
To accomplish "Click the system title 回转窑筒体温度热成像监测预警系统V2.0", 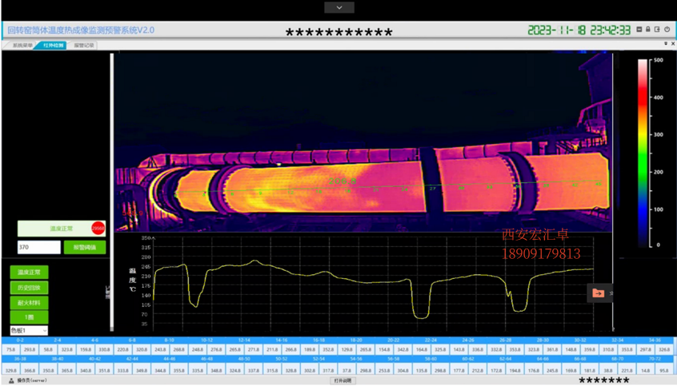I will click(x=81, y=30).
